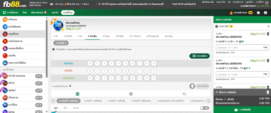
Task: Open รางวัลที่ 1-หลักร้อย result tab
Action: point(93,101)
